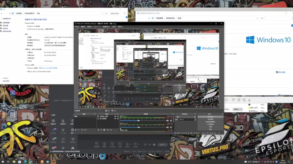Open microphone options arrow in streaming app
This screenshot has width=293, height=164.
[130, 144]
